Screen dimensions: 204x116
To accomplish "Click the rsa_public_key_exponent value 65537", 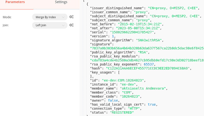I will (x=149, y=64).
